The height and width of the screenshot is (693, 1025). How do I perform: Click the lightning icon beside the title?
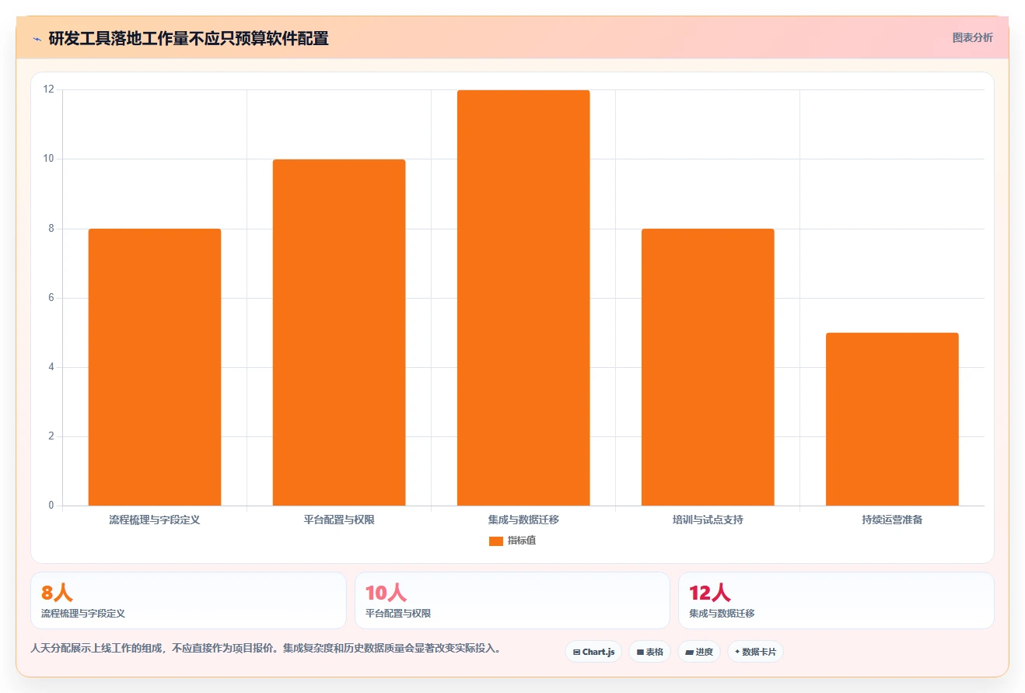tap(37, 39)
